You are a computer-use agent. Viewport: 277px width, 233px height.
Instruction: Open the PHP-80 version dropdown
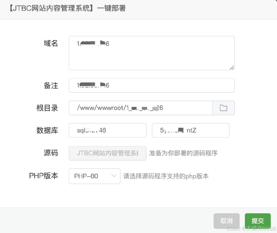95,176
